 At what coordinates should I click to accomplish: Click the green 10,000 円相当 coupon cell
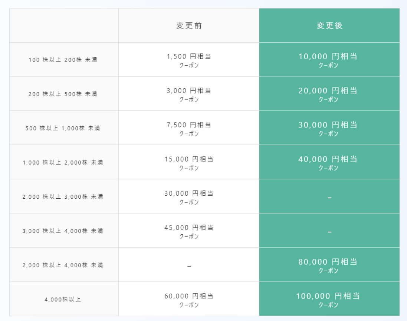(328, 60)
